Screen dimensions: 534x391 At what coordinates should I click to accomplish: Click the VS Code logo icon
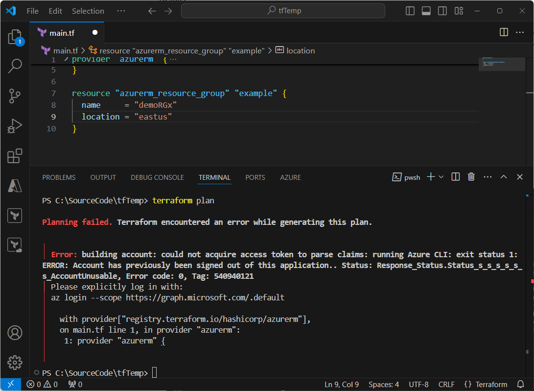[x=11, y=11]
